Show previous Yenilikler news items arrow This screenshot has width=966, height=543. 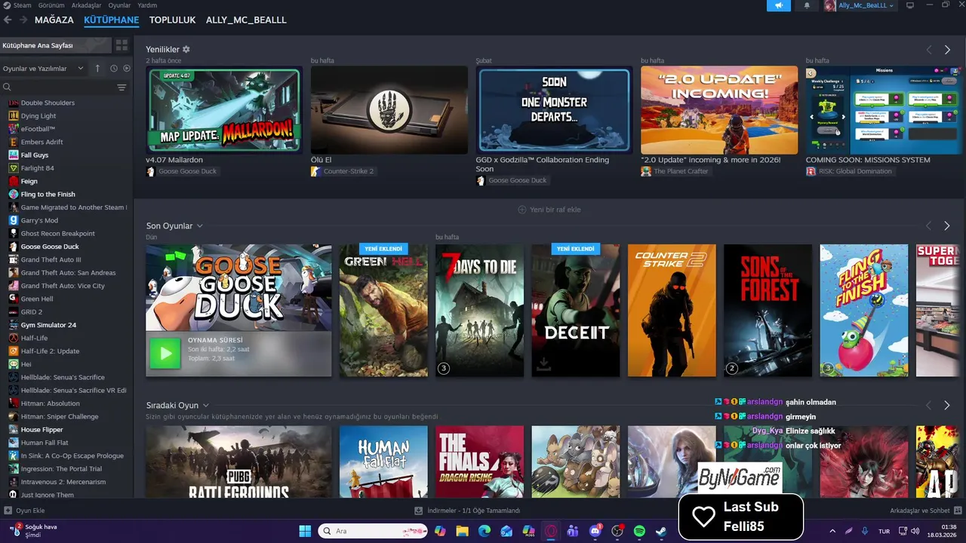[x=929, y=50]
